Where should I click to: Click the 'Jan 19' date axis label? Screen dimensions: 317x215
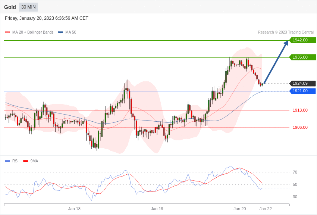tap(157, 209)
